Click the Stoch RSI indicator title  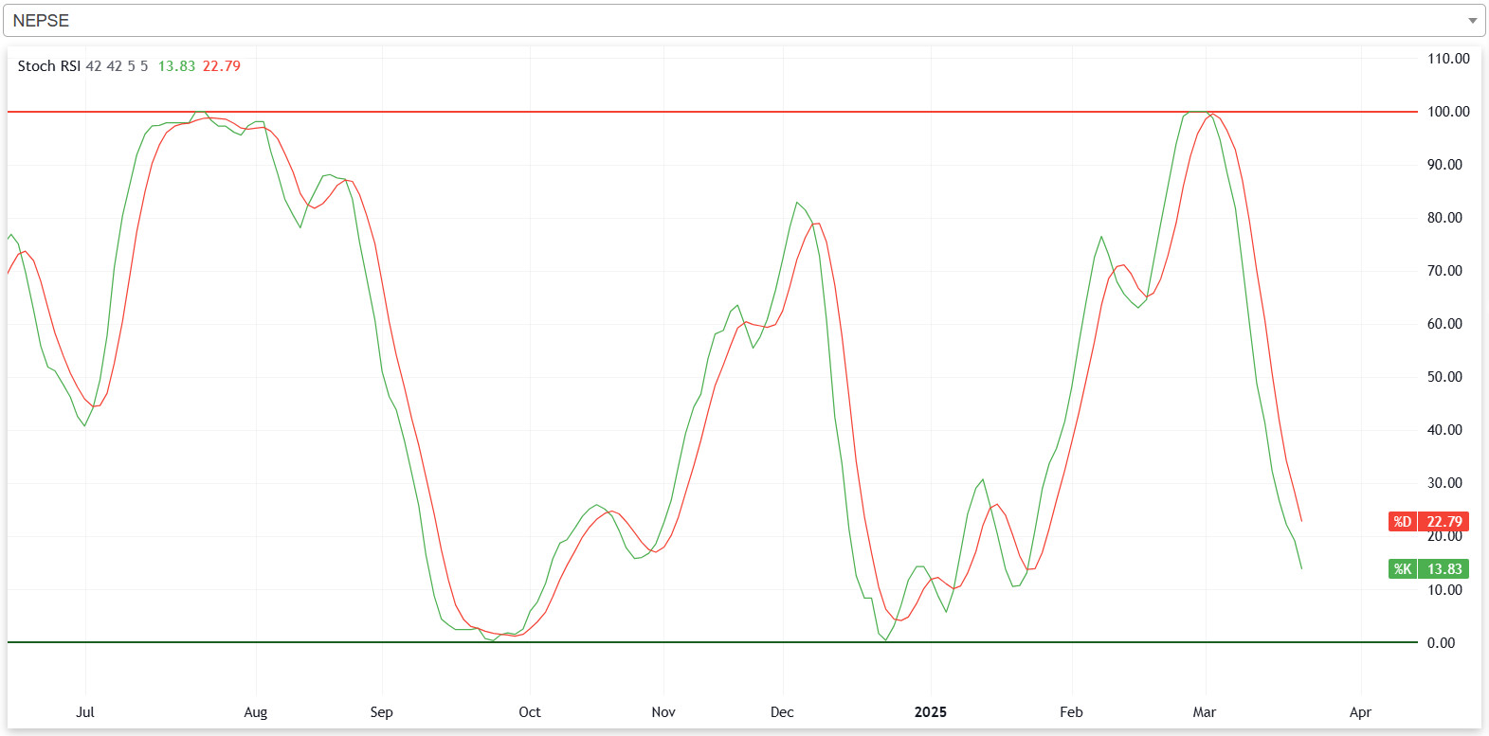click(x=48, y=66)
